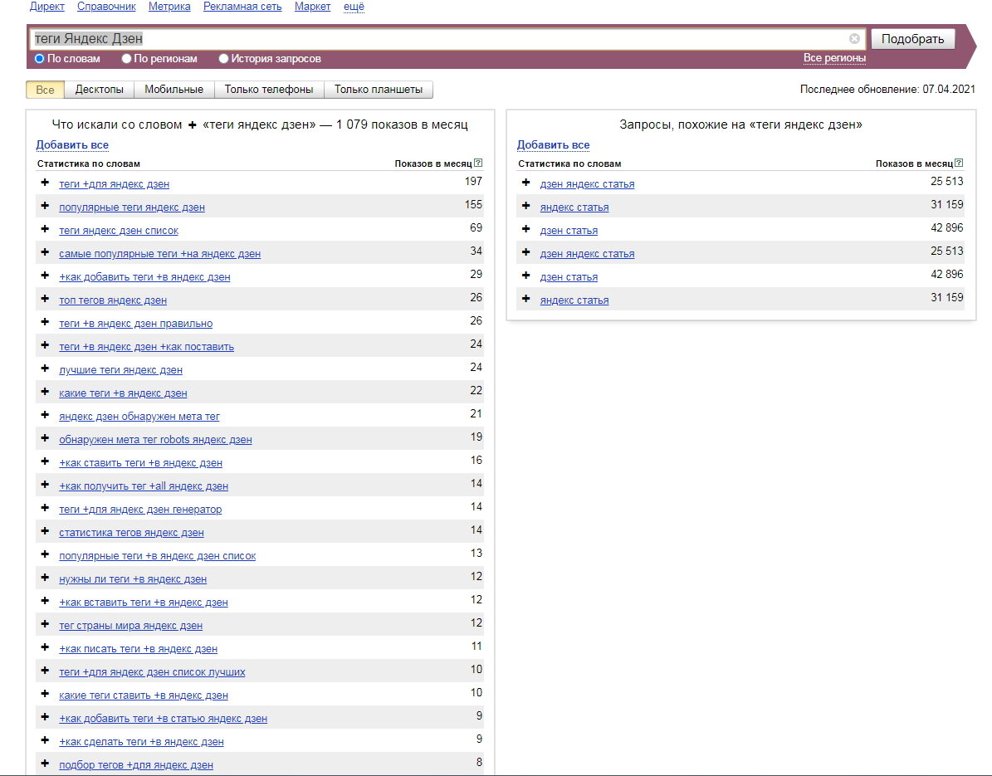Select the 'По словам' radio option
992x776 pixels.
coord(39,58)
